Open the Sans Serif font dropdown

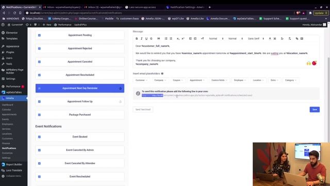(x=256, y=39)
